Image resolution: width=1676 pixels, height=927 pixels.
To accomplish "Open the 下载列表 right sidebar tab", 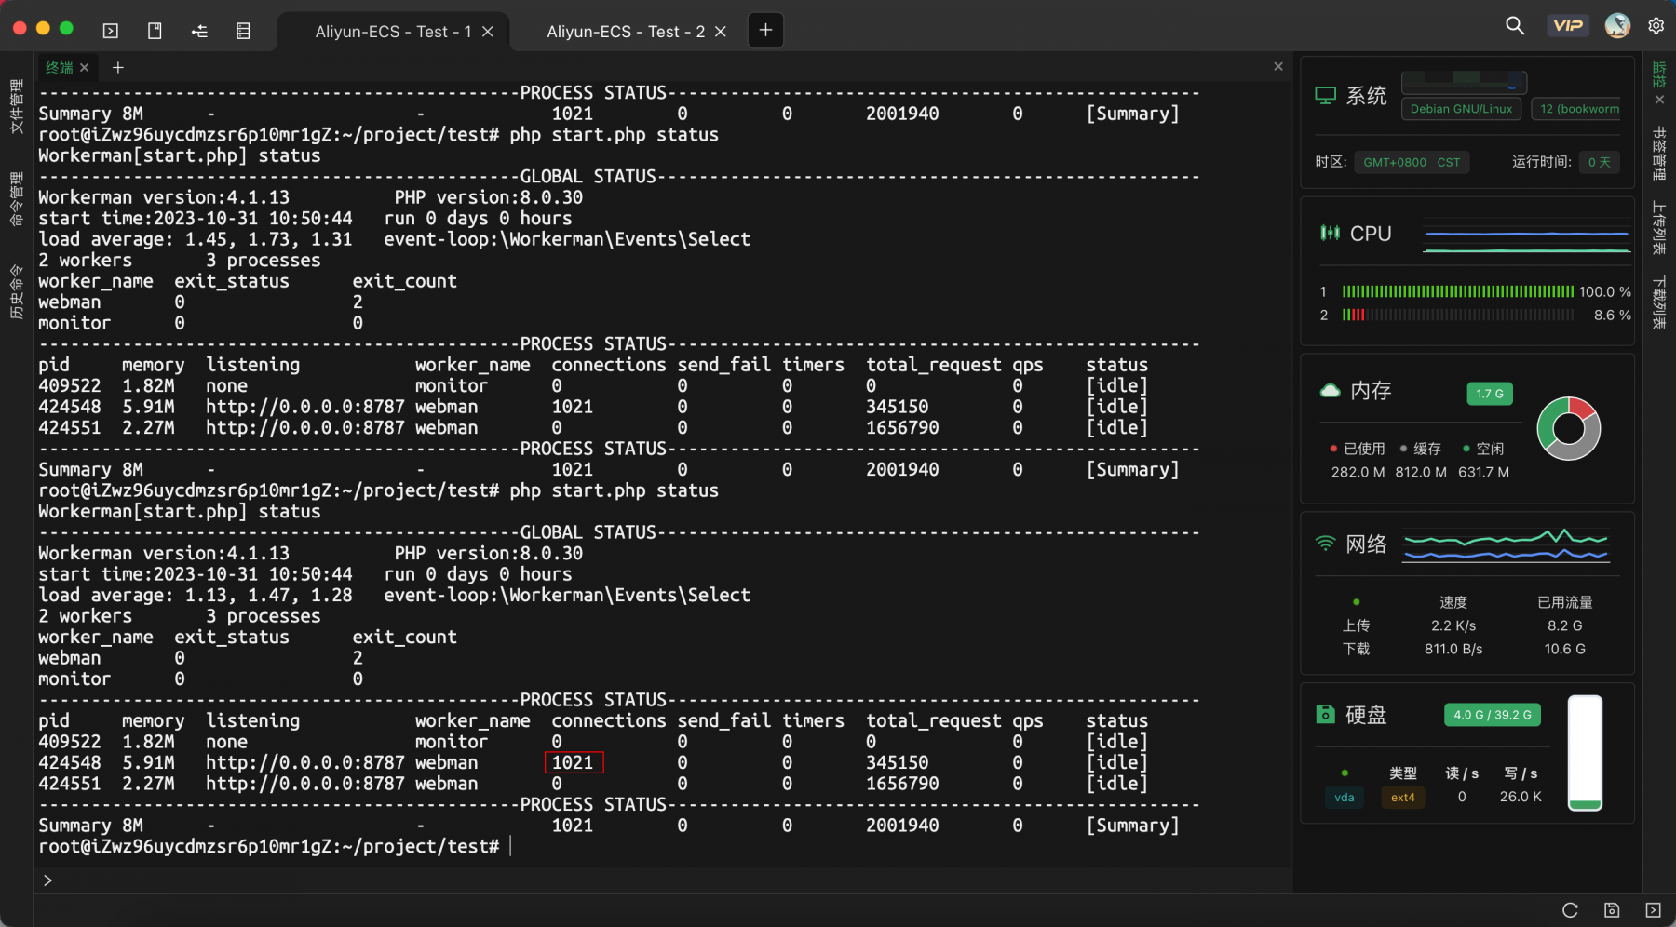I will coord(1659,302).
